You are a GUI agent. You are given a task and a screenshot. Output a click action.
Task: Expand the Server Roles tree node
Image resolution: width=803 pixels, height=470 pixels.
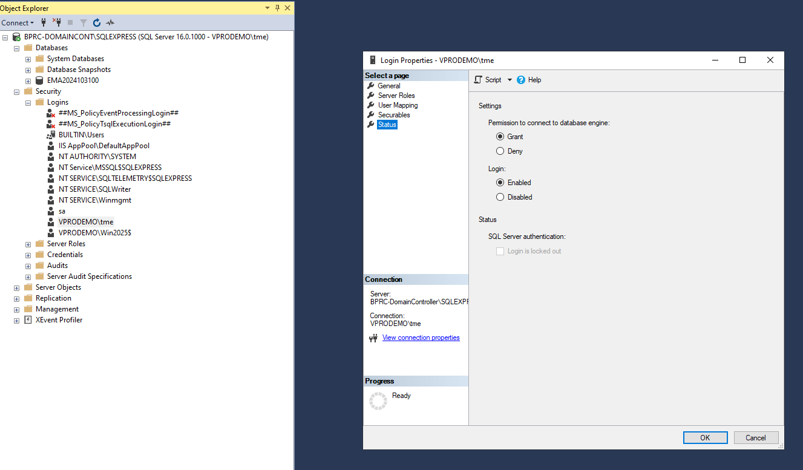(x=28, y=244)
